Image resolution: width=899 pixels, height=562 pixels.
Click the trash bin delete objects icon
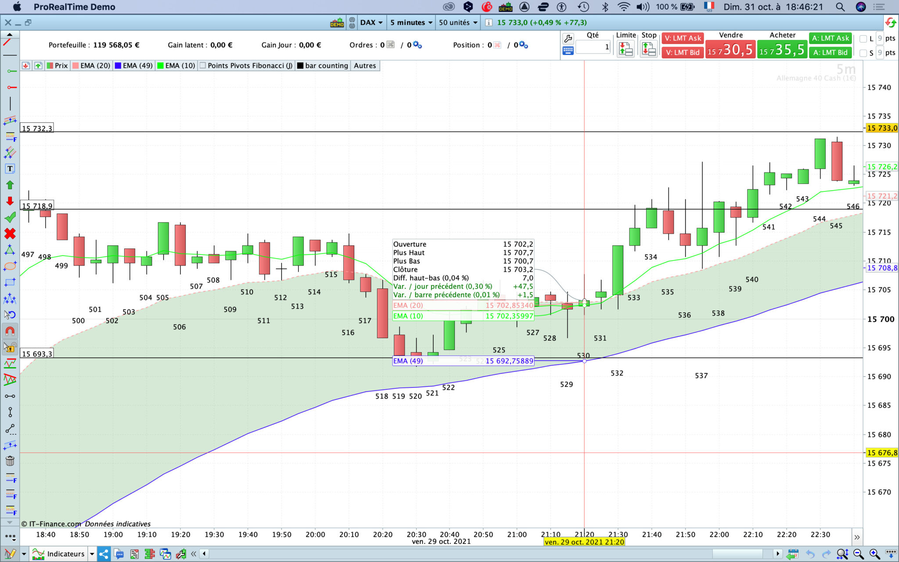pyautogui.click(x=10, y=461)
